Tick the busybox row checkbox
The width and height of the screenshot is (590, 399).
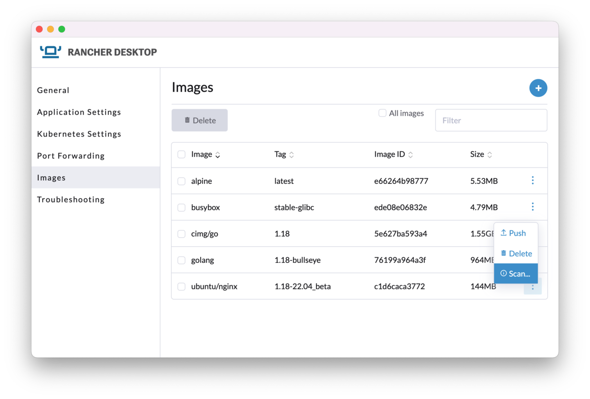coord(181,207)
